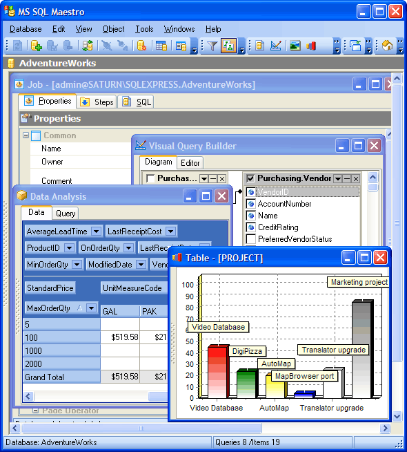Image resolution: width=407 pixels, height=452 pixels.
Task: Open the SQL Editor toolbar icon
Action: pyautogui.click(x=260, y=46)
